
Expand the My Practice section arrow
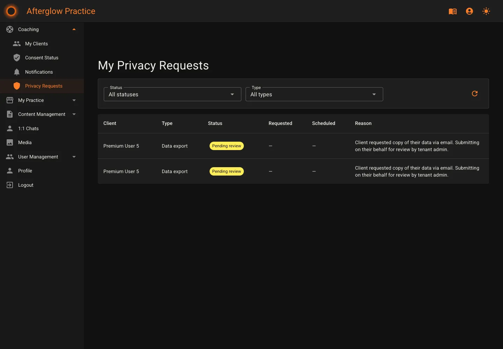(74, 100)
